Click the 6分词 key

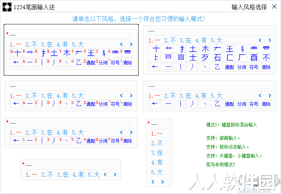101,141
